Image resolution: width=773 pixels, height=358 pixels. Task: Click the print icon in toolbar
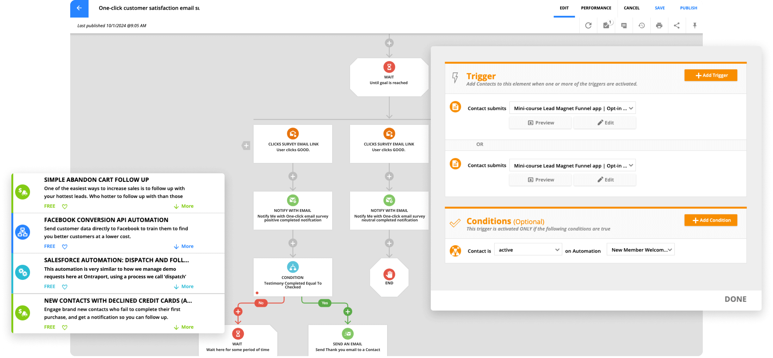pos(659,25)
